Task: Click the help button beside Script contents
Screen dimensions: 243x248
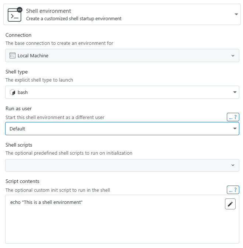Action: click(x=233, y=190)
